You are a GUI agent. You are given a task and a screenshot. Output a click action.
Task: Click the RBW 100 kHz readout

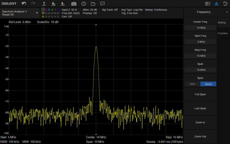click(x=10, y=142)
